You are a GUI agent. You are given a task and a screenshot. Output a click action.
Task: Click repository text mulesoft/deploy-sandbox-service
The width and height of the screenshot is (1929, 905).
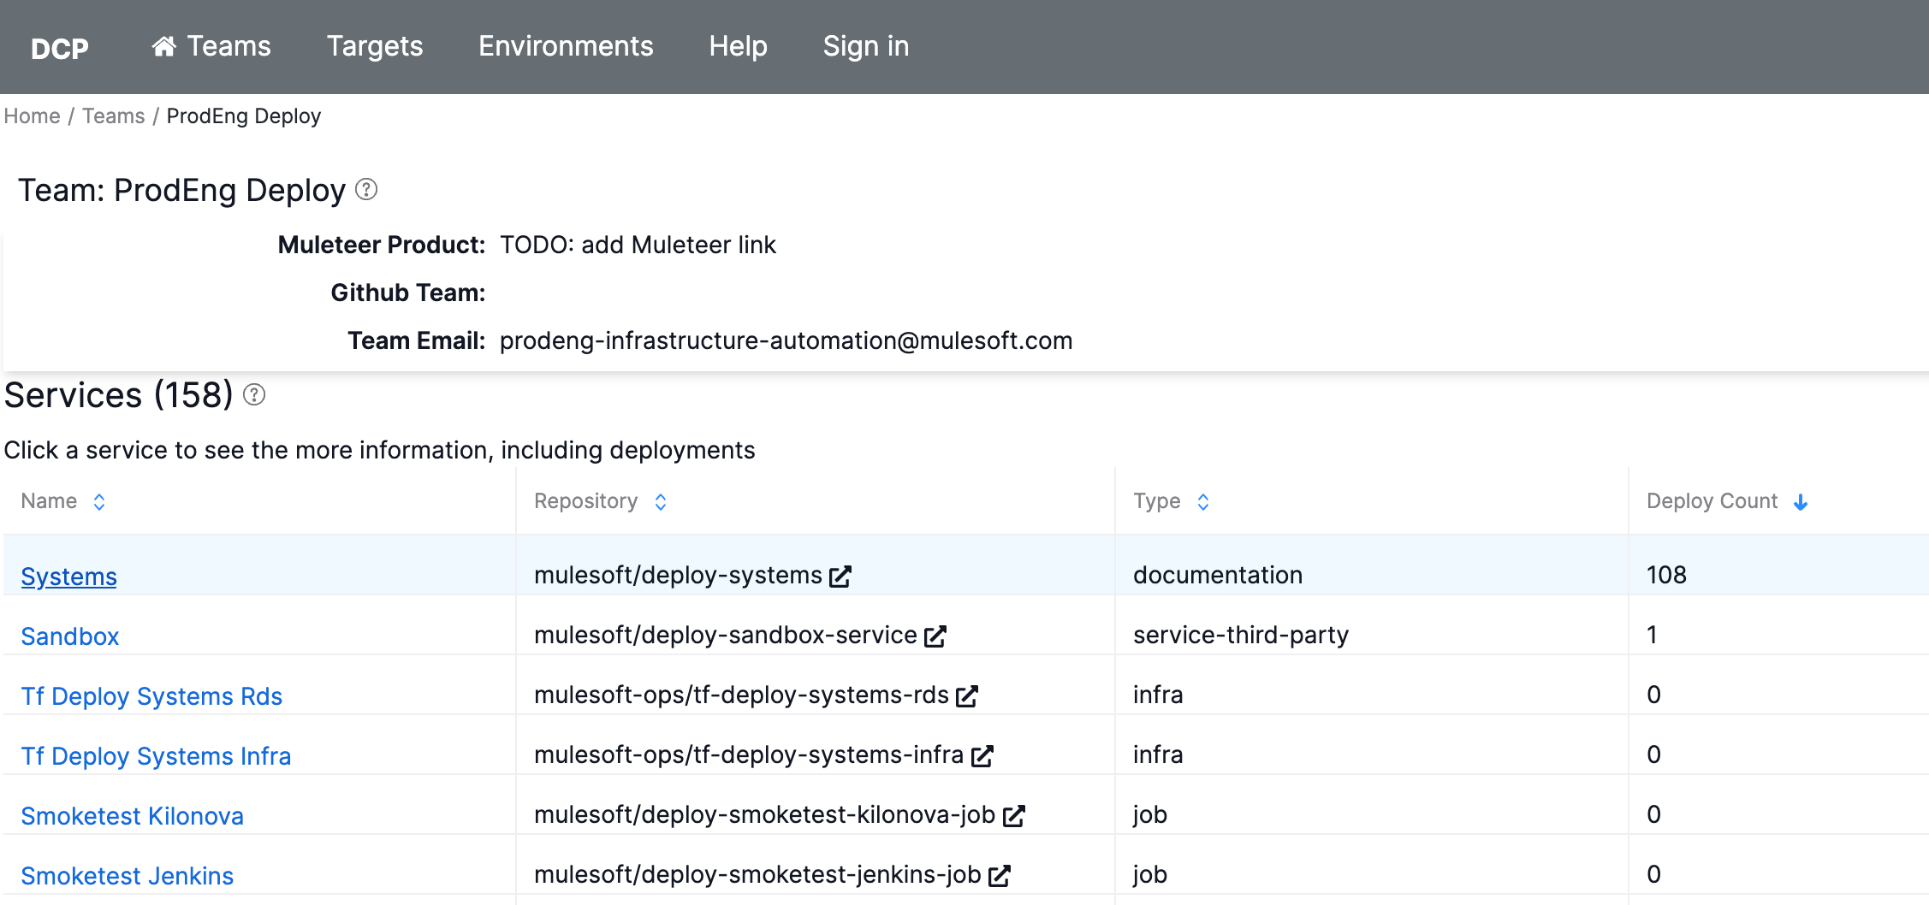point(726,635)
